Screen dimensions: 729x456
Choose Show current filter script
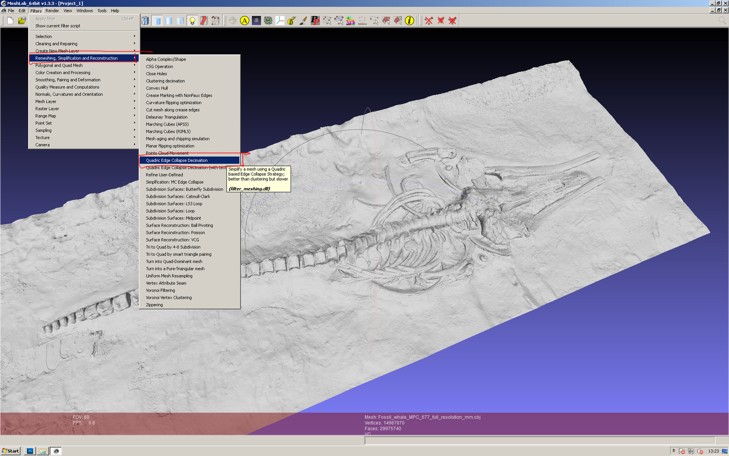tap(84, 26)
